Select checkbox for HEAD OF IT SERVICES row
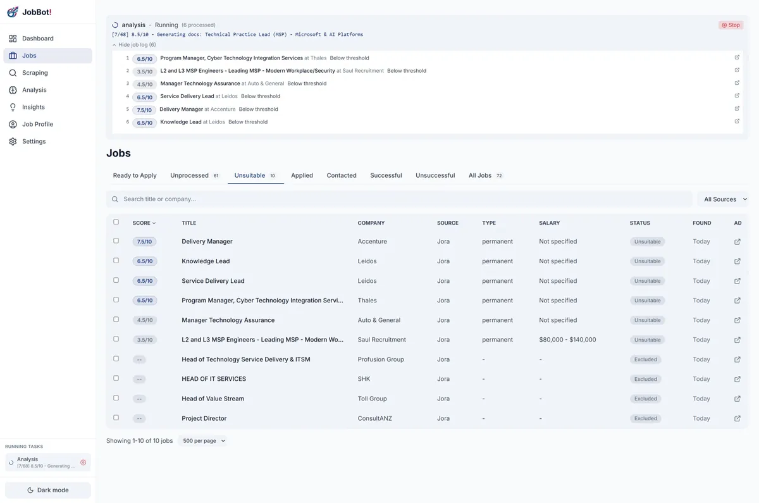Viewport: 759px width, 503px height. (116, 378)
